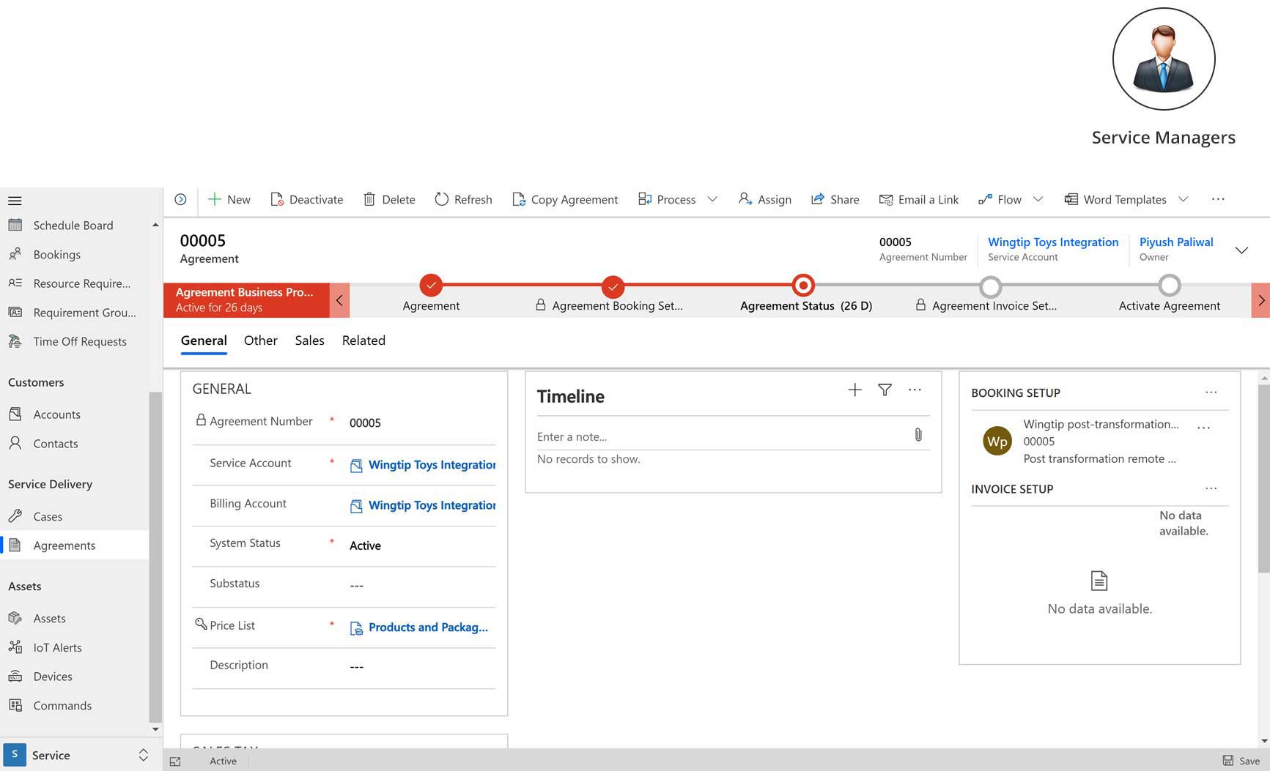Refresh the agreement record
Screen dimensions: 1270x771
point(463,199)
